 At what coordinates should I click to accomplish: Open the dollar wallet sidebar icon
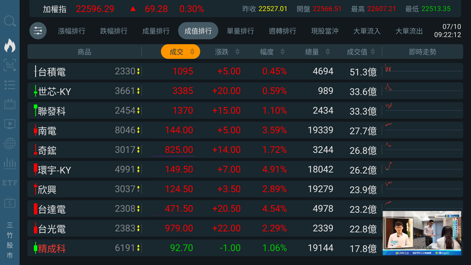(x=10, y=203)
